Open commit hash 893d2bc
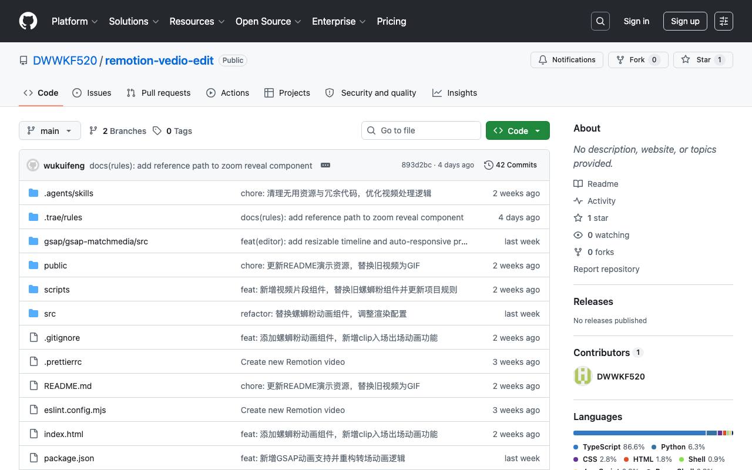This screenshot has height=470, width=752. 417,165
